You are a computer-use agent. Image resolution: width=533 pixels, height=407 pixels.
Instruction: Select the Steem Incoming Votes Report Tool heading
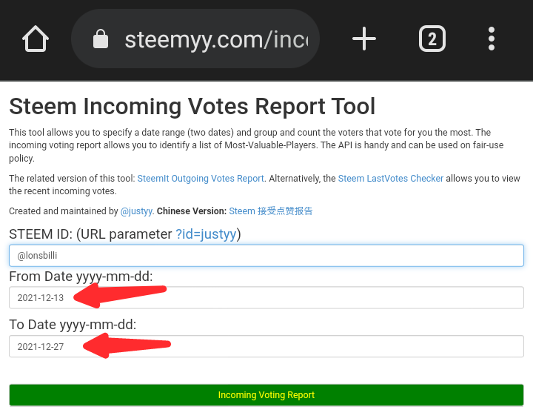pos(192,106)
